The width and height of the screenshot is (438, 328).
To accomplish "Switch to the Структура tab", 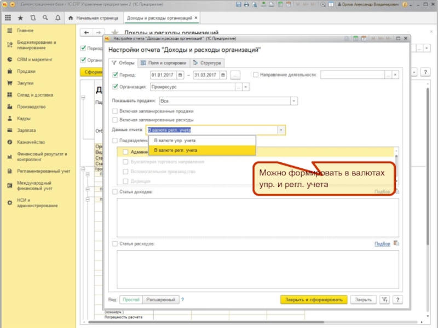I will 207,63.
